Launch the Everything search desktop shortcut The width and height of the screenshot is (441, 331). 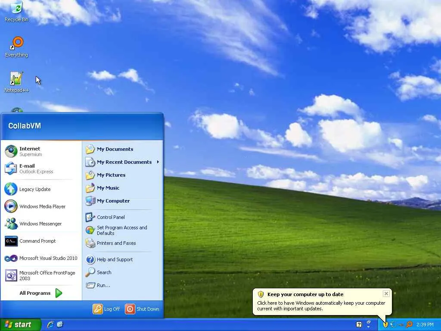pyautogui.click(x=17, y=47)
